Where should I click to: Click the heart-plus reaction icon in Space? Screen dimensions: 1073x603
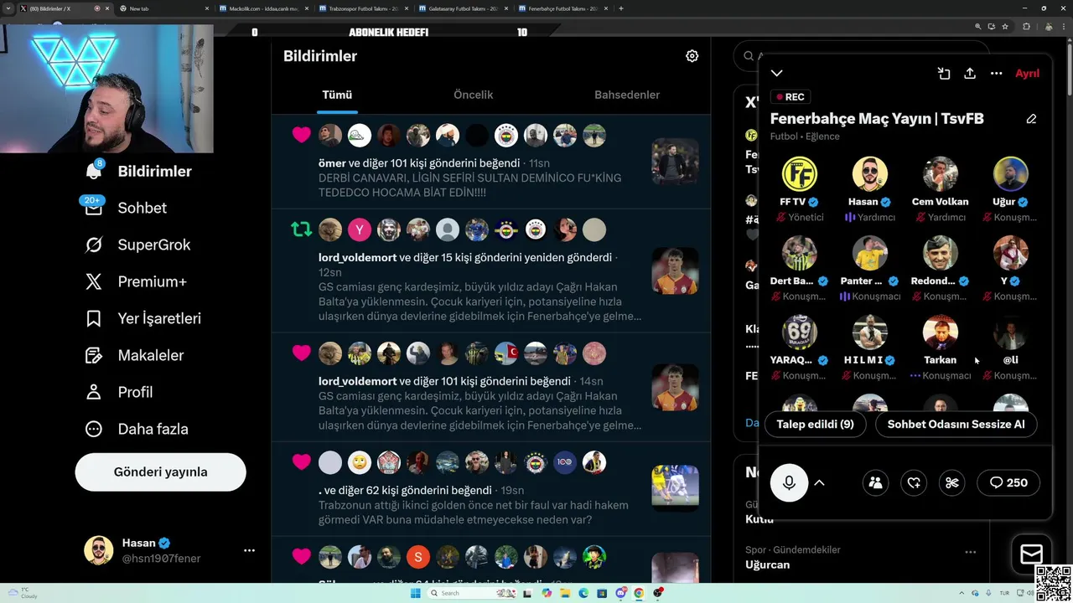click(914, 482)
